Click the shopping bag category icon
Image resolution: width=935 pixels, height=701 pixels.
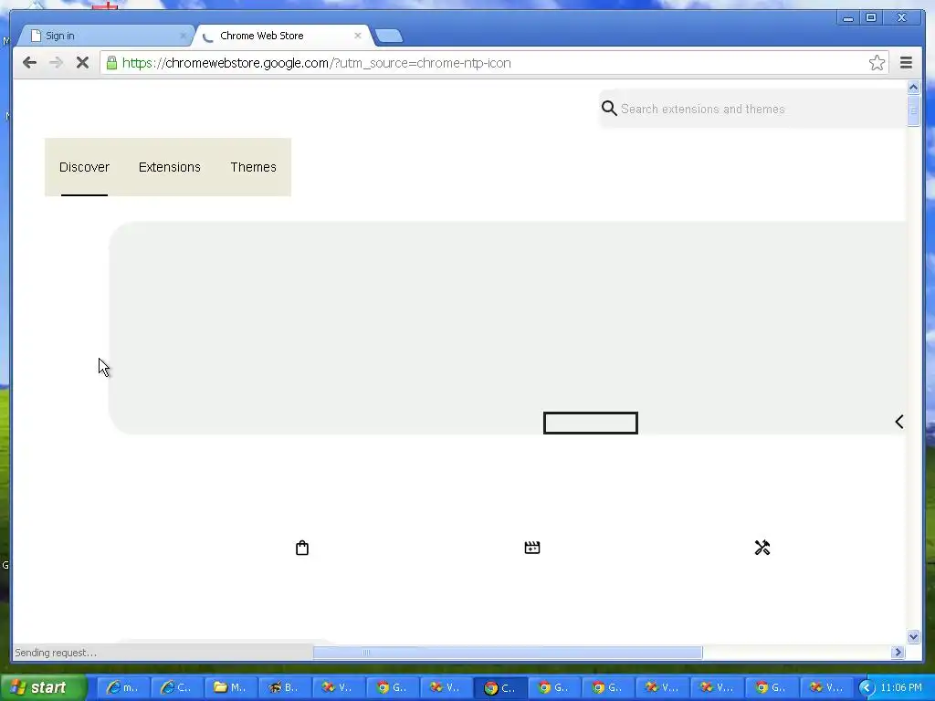[302, 548]
